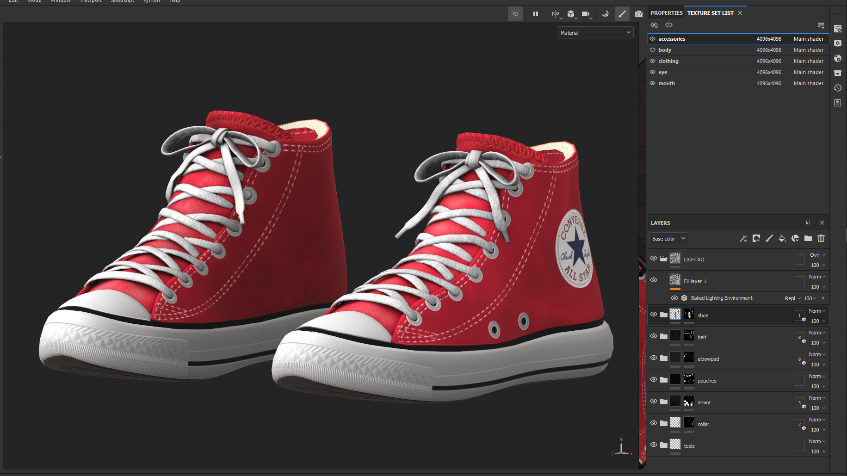Click the shoe layer mask thumbnail
Image resolution: width=847 pixels, height=476 pixels.
[x=689, y=315]
